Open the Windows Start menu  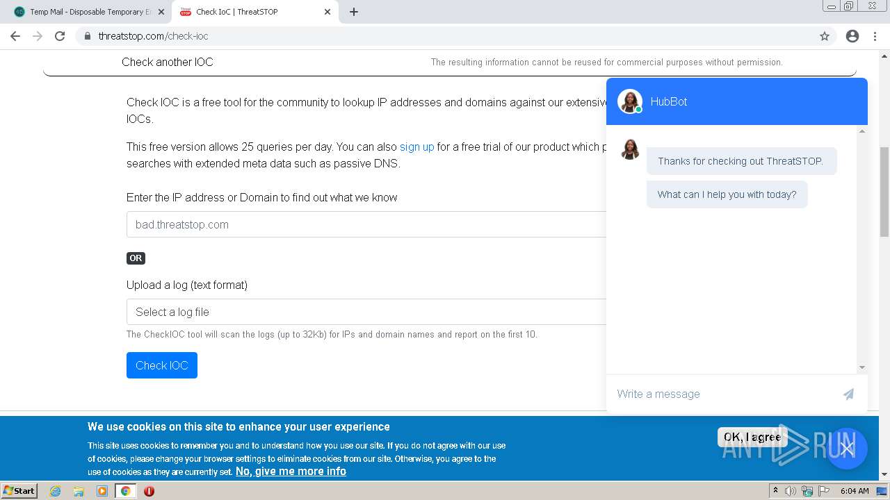point(19,490)
